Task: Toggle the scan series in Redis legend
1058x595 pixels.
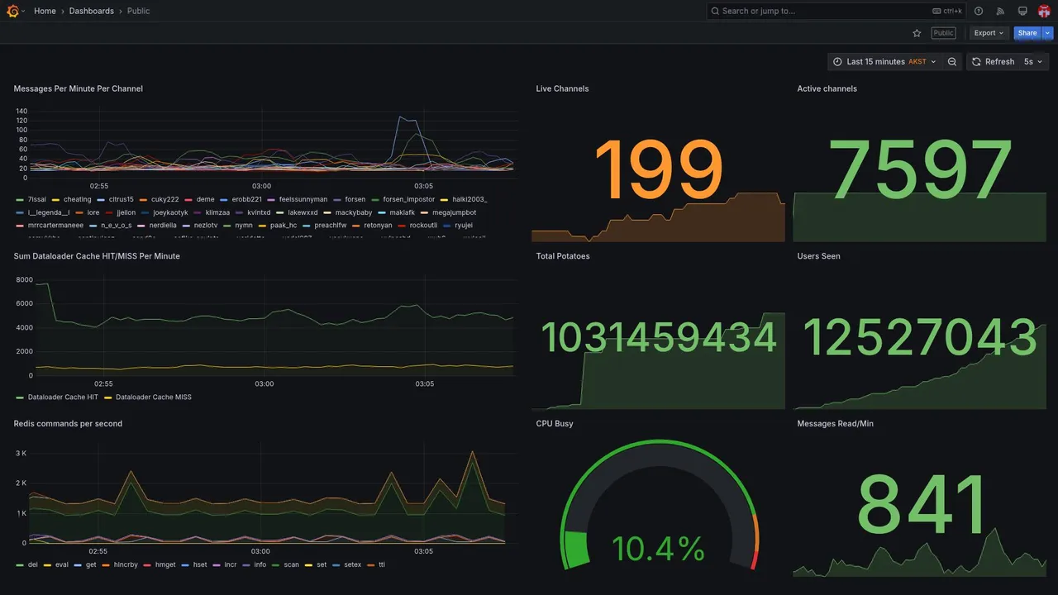Action: (291, 564)
